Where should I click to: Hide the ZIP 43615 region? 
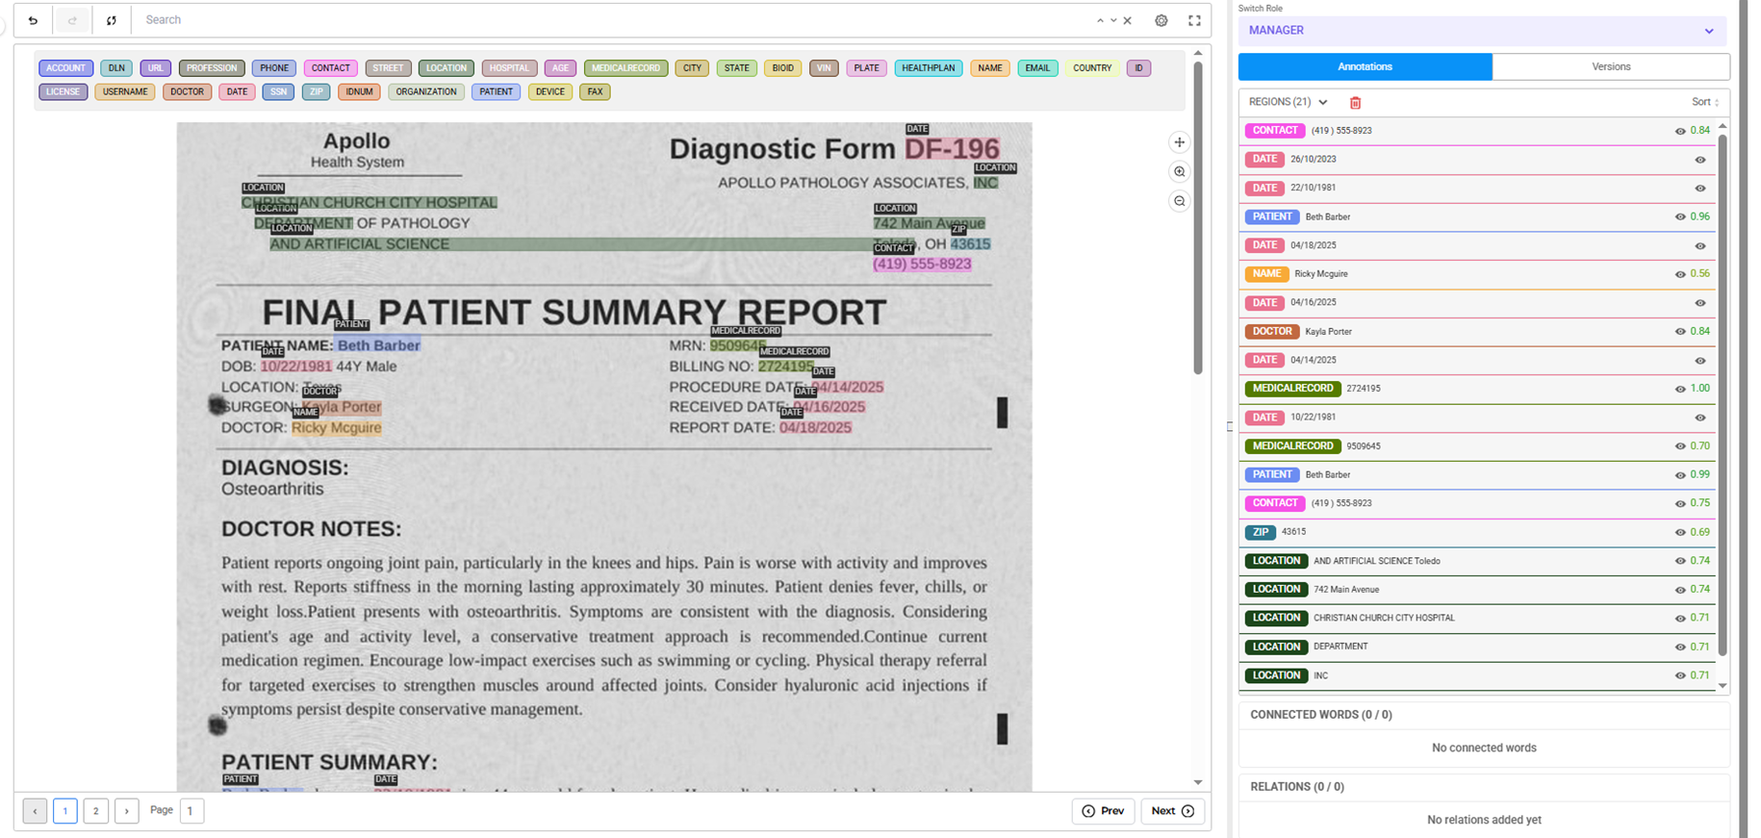click(x=1680, y=532)
